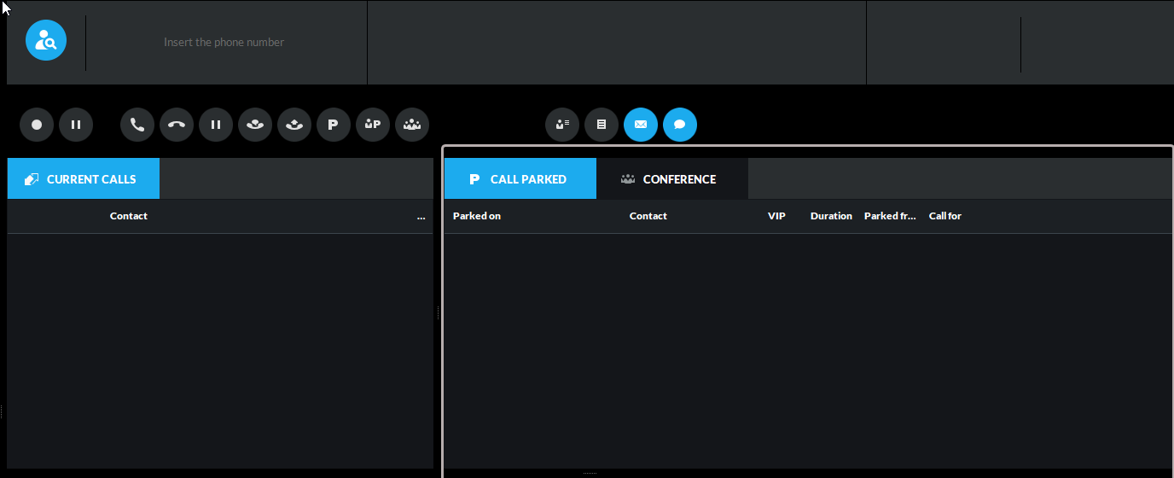Open the contact search icon
Viewport: 1174px width, 478px height.
point(46,41)
